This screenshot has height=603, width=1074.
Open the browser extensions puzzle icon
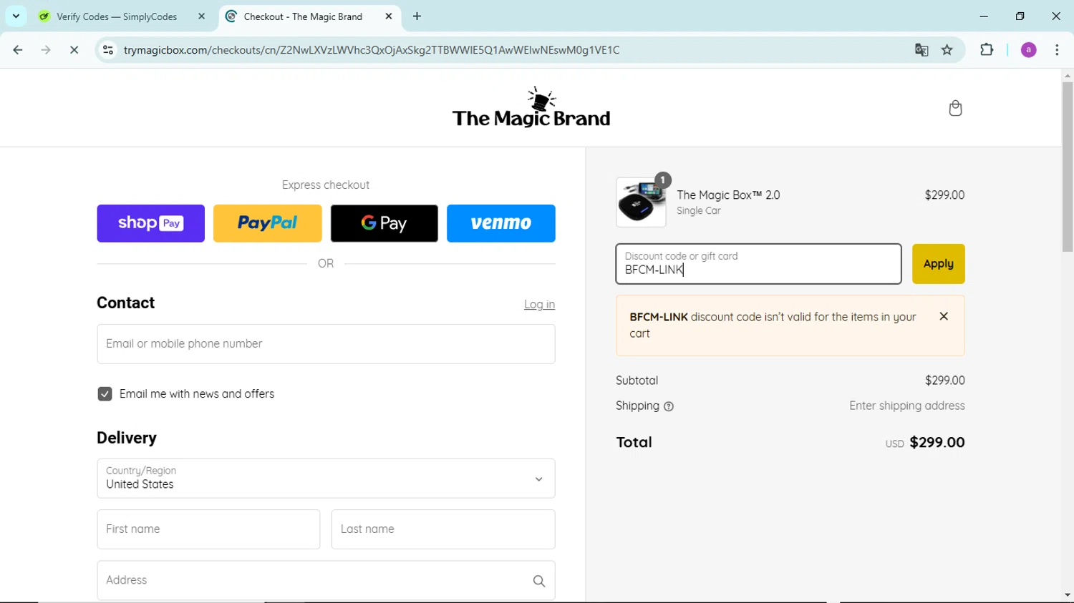point(987,50)
